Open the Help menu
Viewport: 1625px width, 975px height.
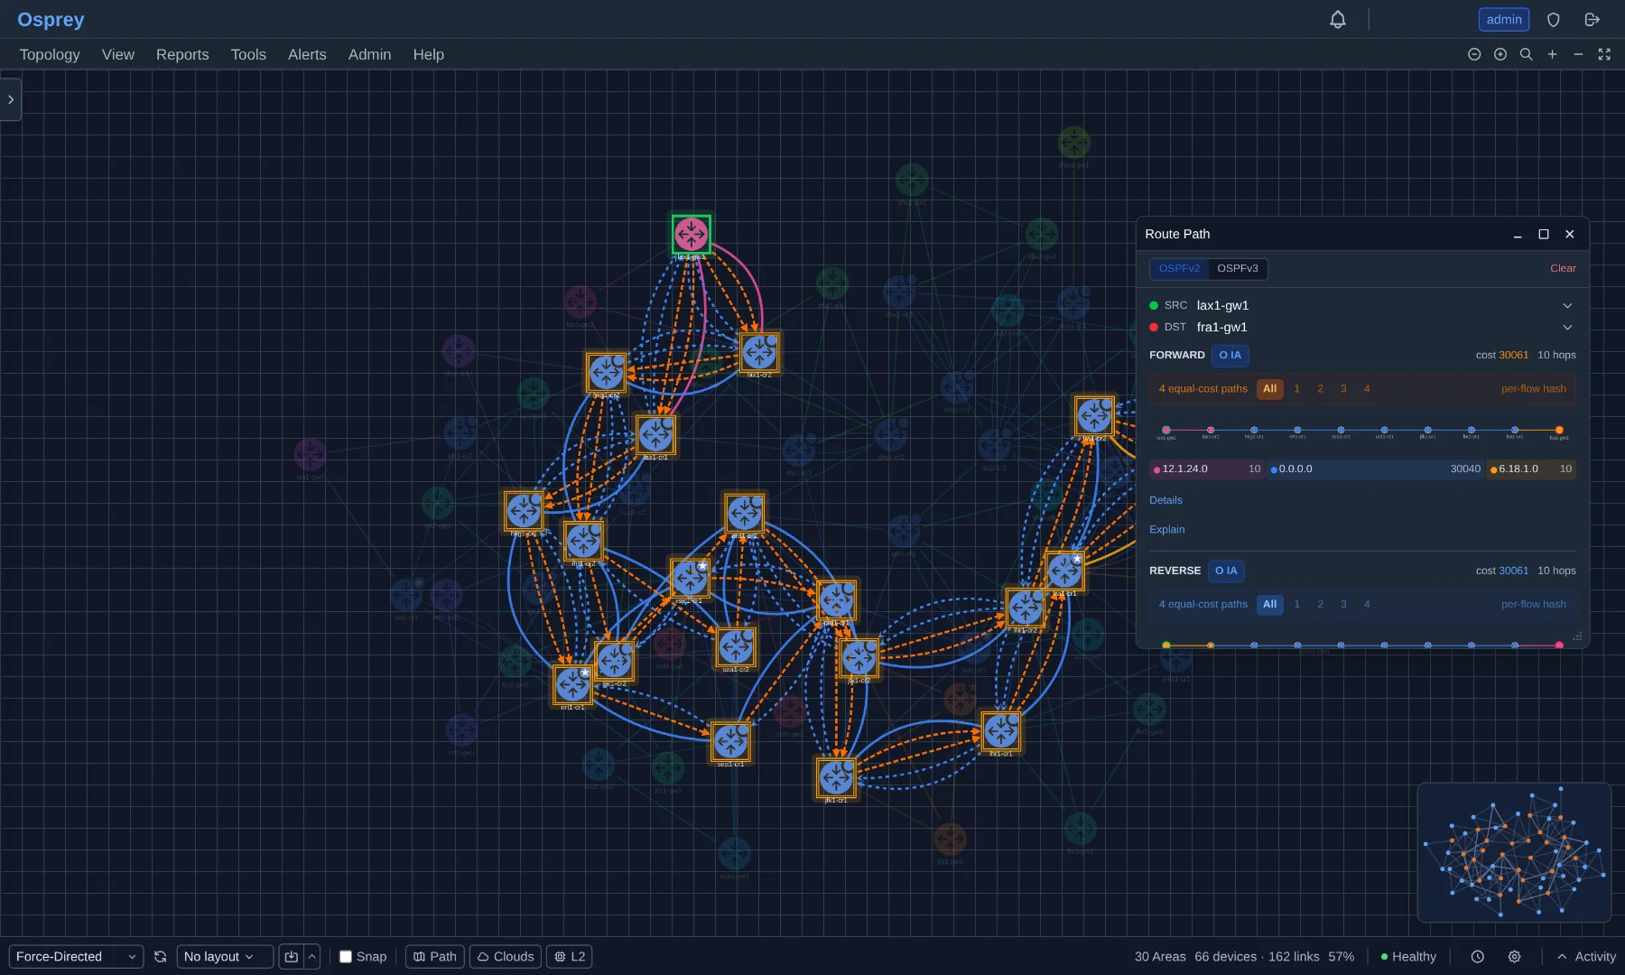[x=429, y=54]
